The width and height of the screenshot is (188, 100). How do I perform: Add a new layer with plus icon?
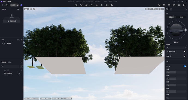(18, 40)
